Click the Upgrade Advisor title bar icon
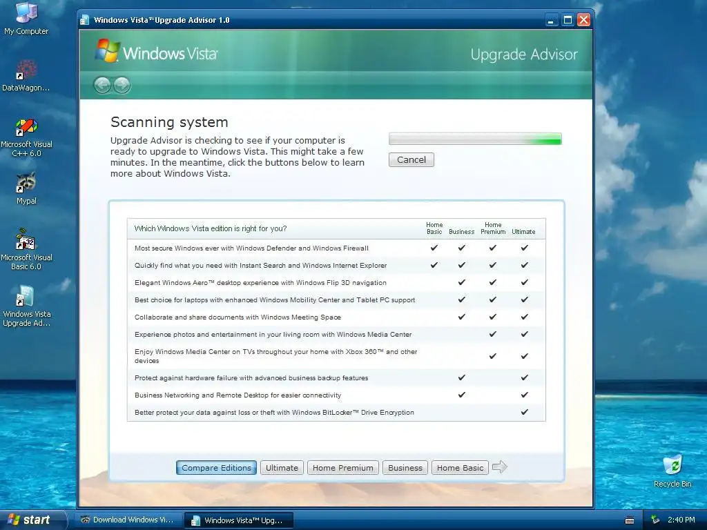The height and width of the screenshot is (530, 707). coord(84,20)
